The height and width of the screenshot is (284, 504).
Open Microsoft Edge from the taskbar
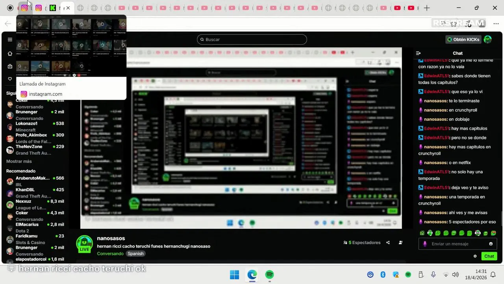pos(252,275)
